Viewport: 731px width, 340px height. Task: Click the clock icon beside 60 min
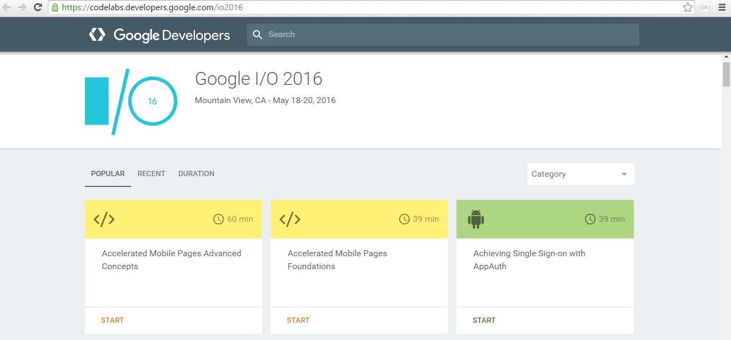click(219, 219)
